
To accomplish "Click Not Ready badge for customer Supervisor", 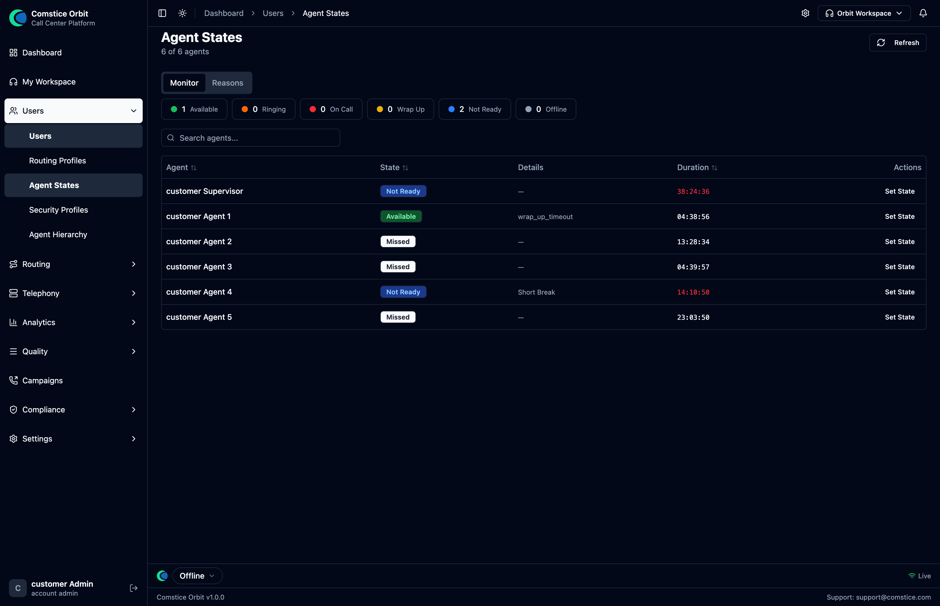I will click(403, 191).
